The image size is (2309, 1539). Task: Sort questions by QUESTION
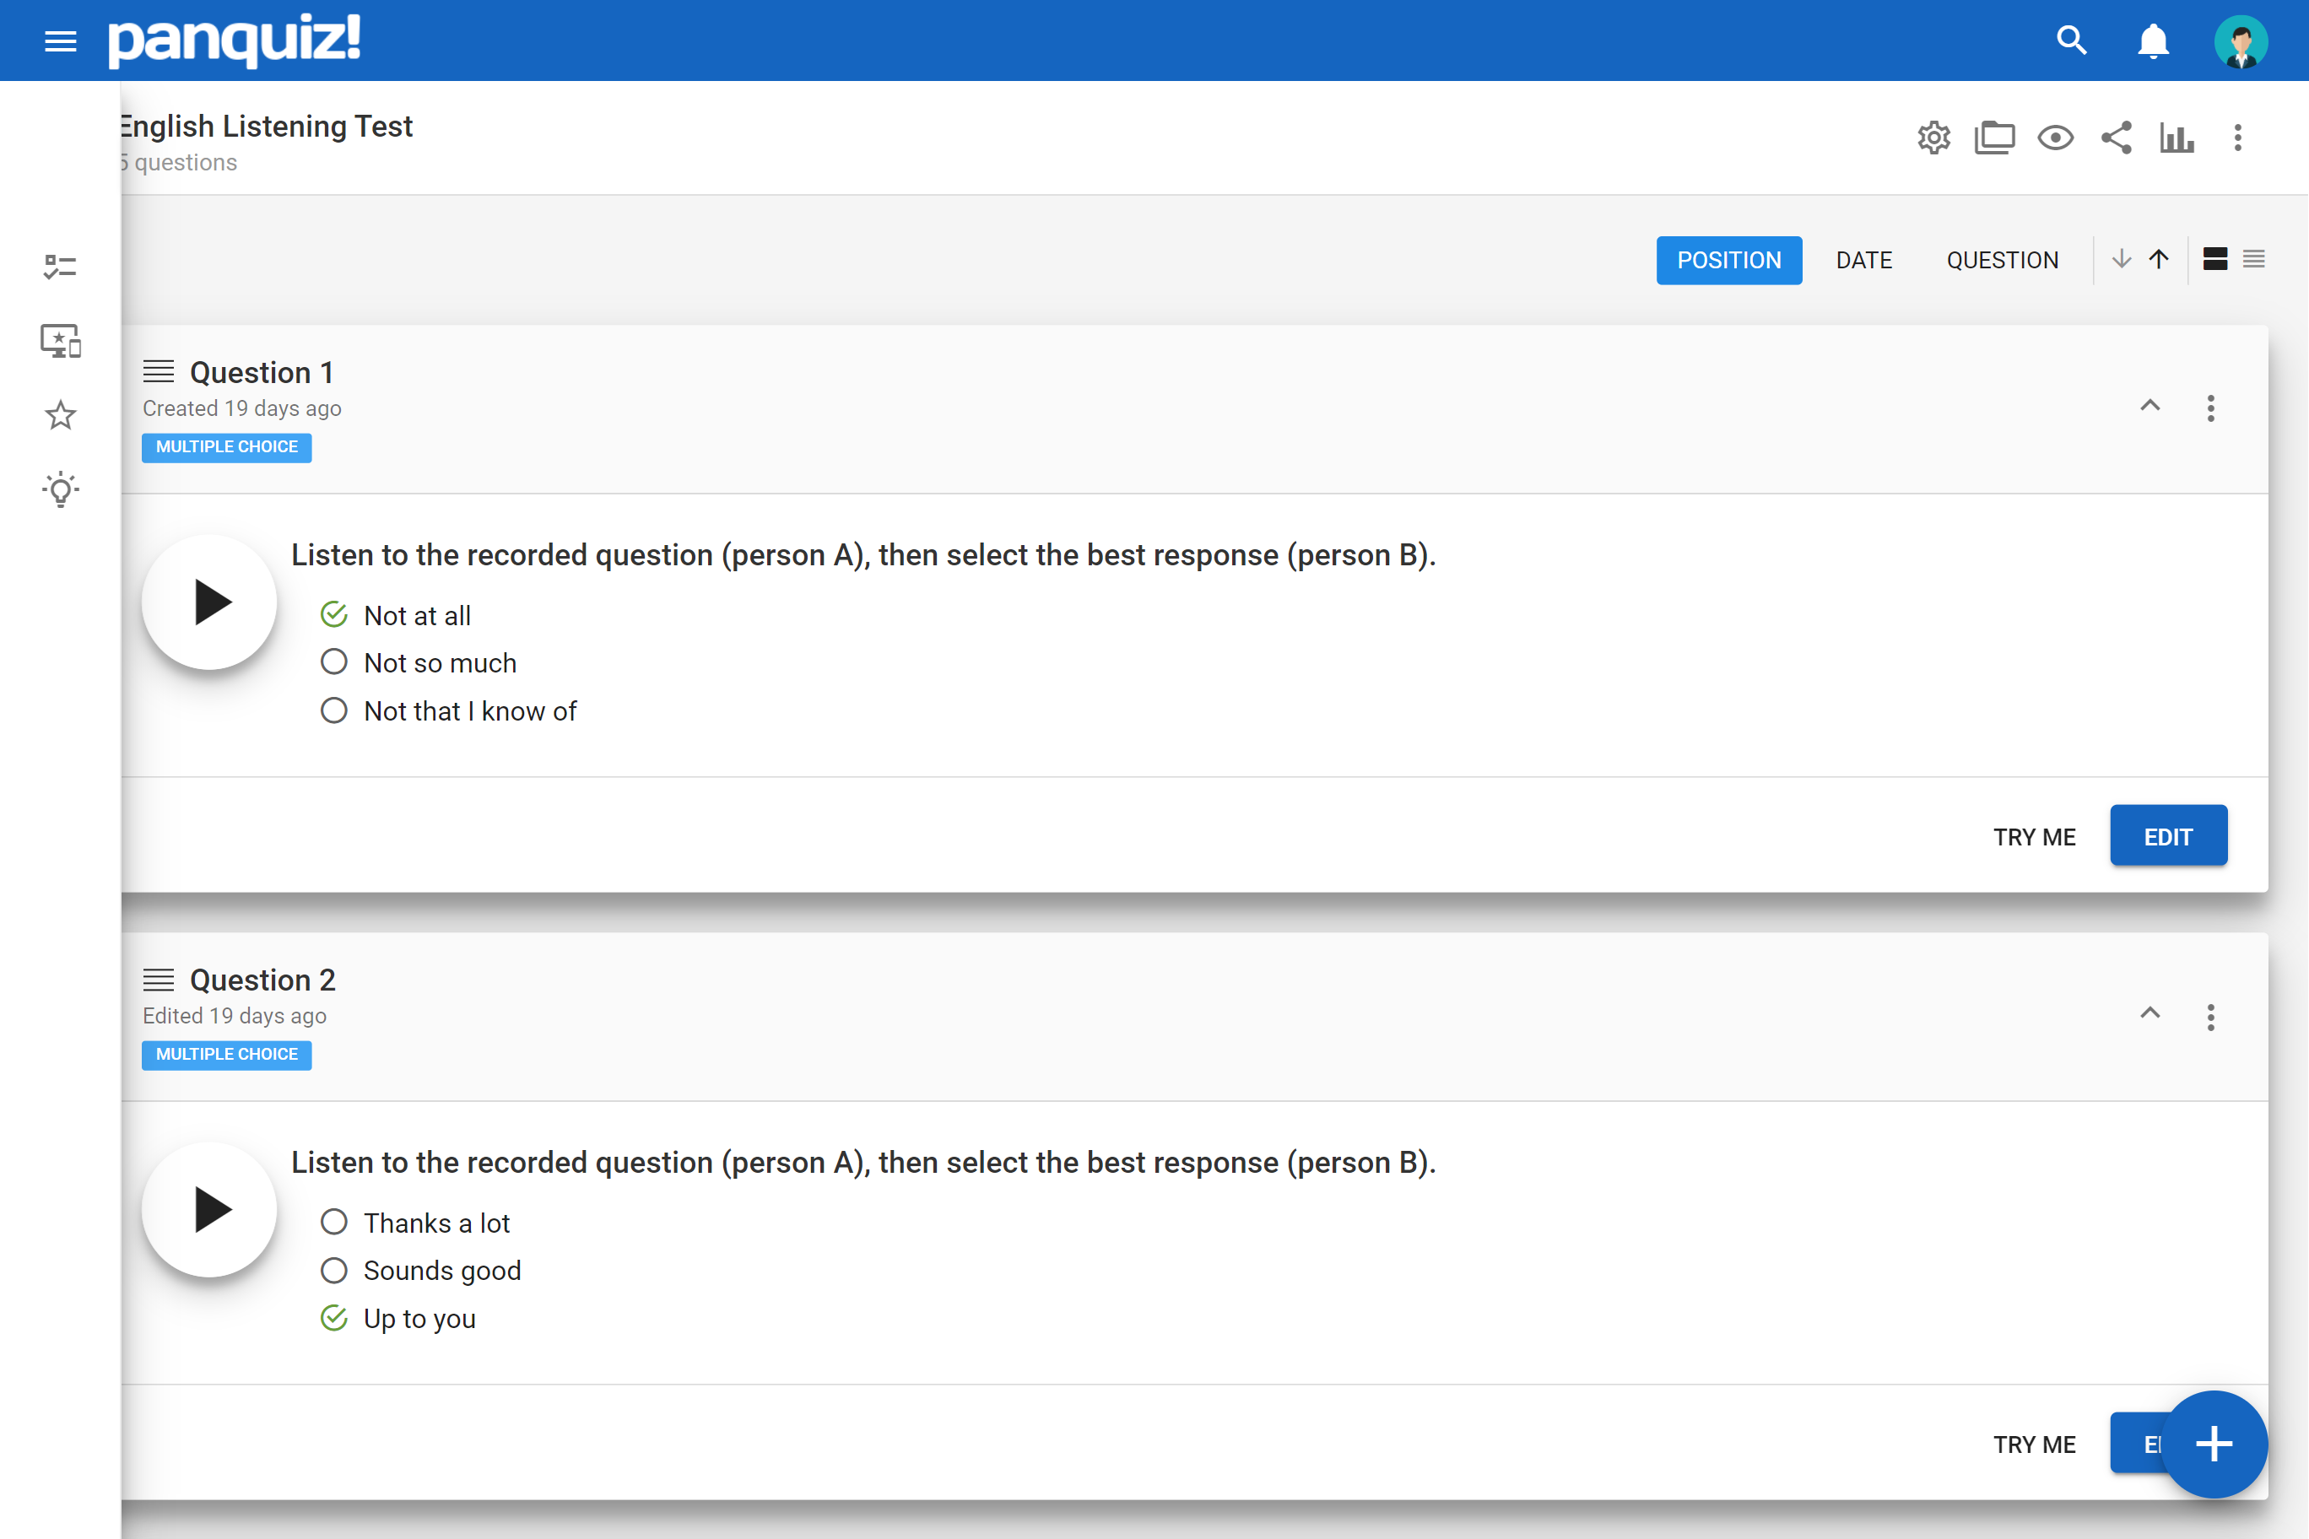click(x=2002, y=260)
